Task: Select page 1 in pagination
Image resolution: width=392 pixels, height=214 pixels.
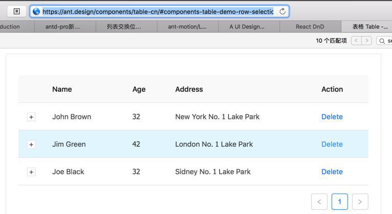Action: (339, 202)
